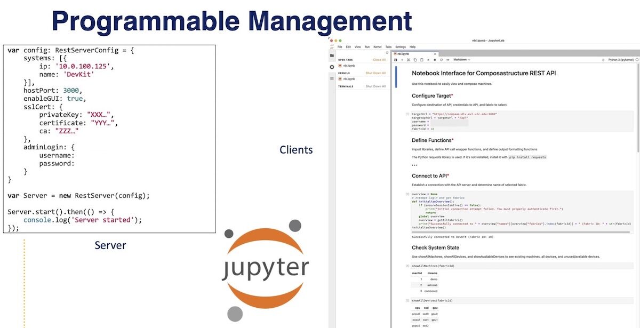Close the nbi.ipynb notebook tab
This screenshot has width=640, height=328.
coord(435,54)
